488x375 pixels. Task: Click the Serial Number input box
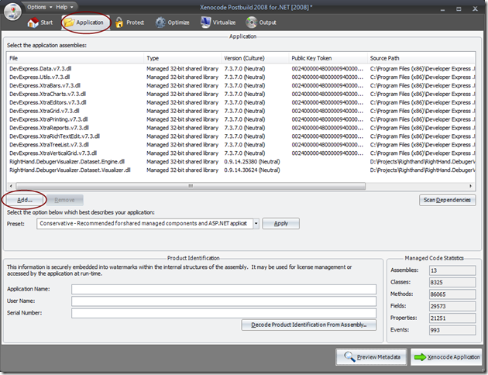[x=224, y=313]
